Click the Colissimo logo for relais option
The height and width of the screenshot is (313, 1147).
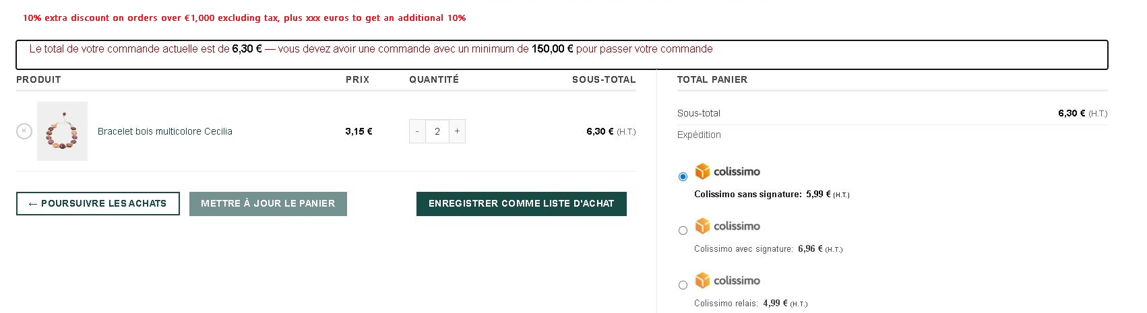728,281
